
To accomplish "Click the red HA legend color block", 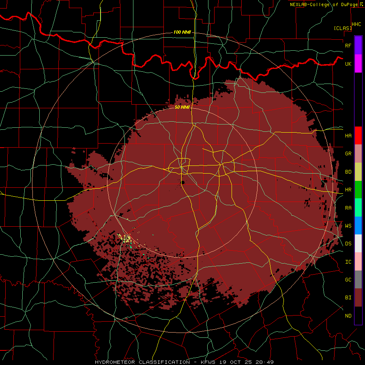I will tap(358, 135).
